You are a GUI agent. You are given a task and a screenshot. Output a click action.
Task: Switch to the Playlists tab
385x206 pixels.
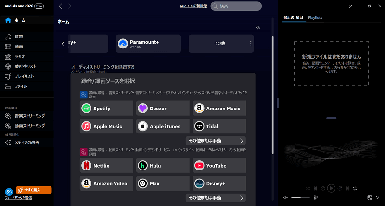tap(315, 17)
